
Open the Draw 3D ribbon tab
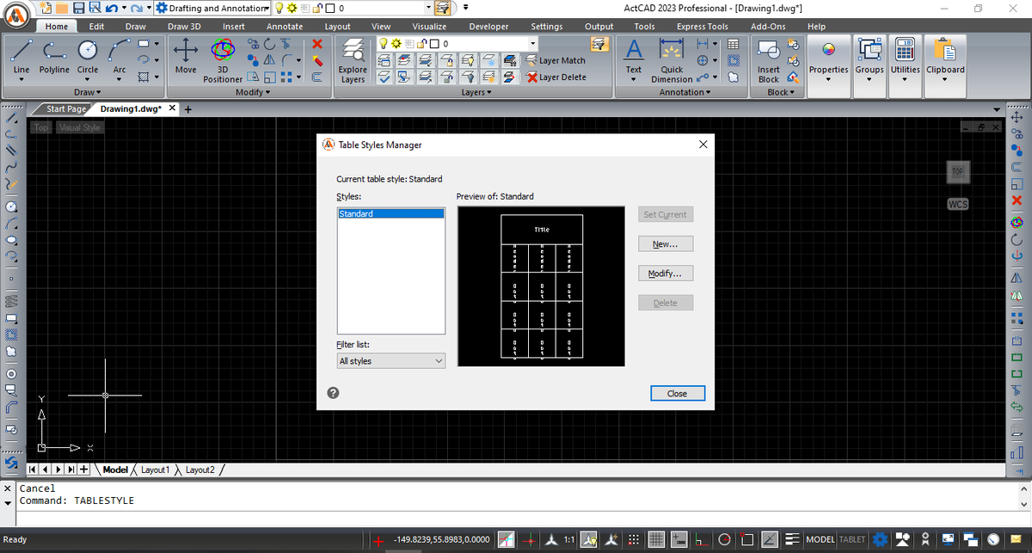(x=184, y=27)
